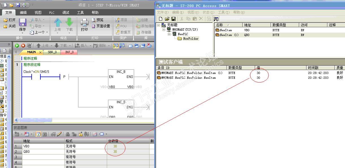
Task: Collapse the 无标题 root node in PC Access tree
Action: (x=159, y=25)
